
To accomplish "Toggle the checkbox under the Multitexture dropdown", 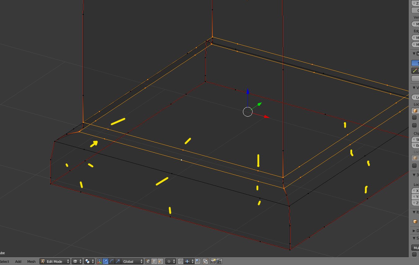I will [414, 254].
